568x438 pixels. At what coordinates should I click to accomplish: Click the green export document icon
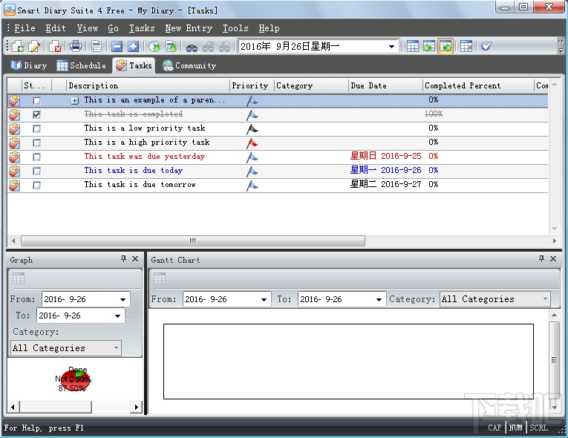tap(171, 46)
